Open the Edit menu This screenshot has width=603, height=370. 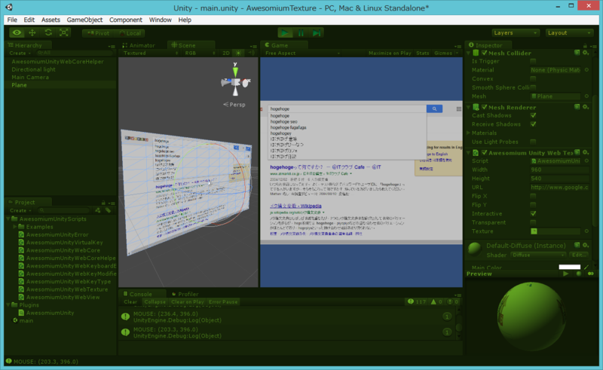(x=29, y=20)
